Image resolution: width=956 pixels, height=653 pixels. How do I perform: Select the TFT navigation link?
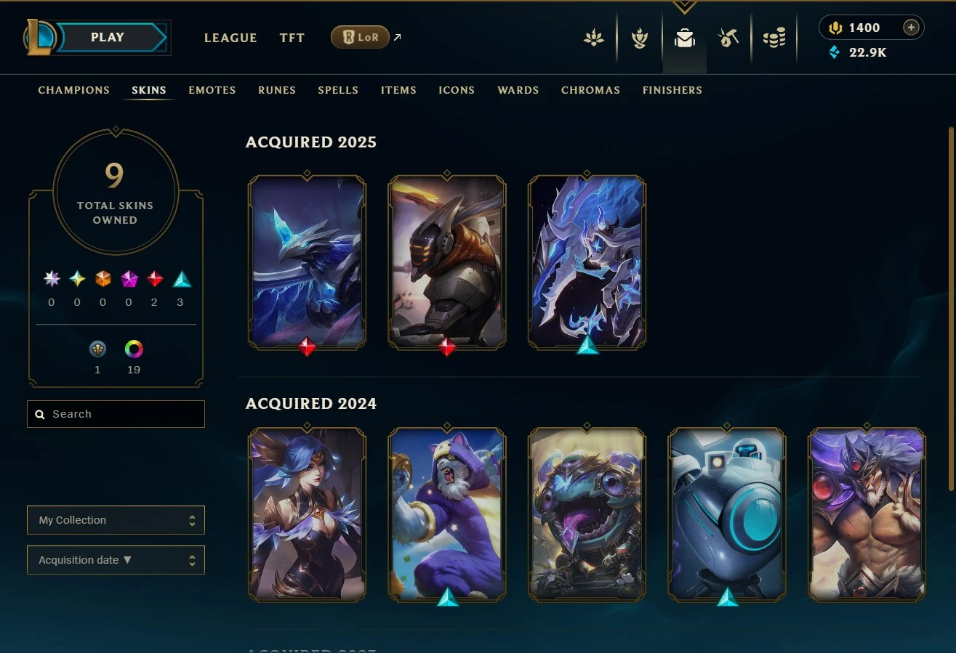pos(292,38)
